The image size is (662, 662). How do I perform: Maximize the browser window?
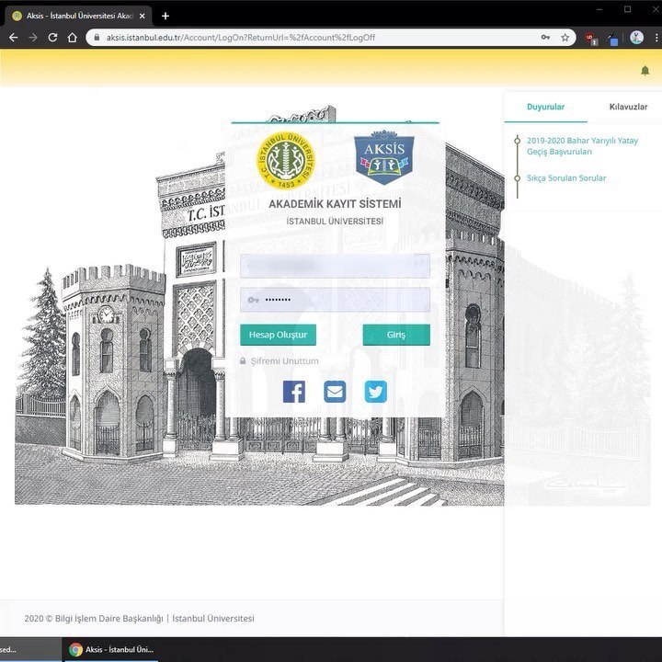pos(628,9)
